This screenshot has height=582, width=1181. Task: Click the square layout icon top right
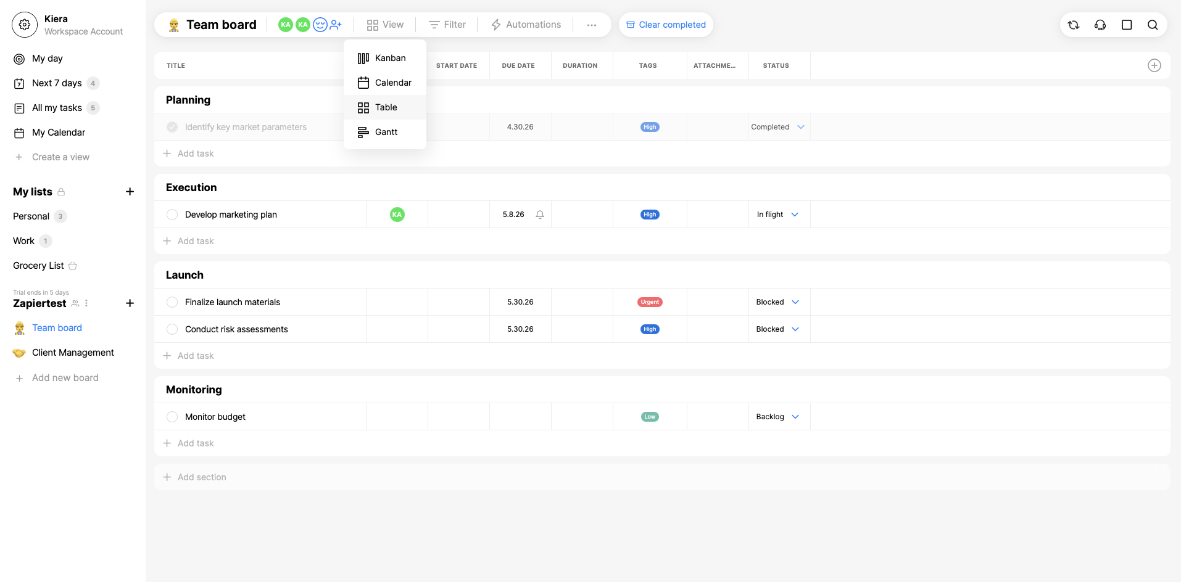point(1127,25)
